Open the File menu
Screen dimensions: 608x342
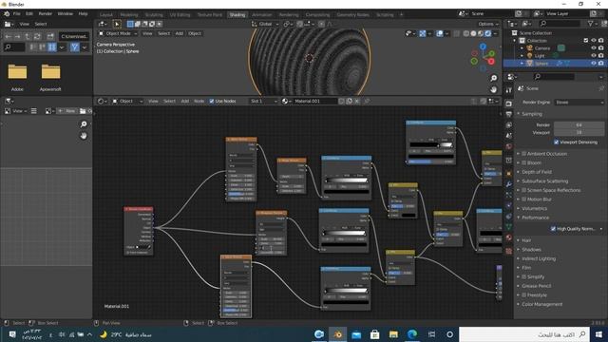(17, 13)
